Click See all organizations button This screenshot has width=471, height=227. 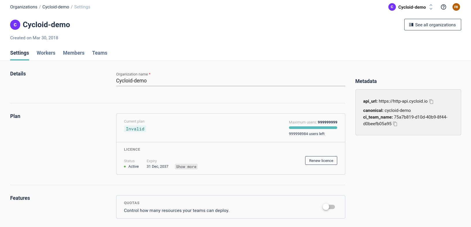tap(432, 25)
